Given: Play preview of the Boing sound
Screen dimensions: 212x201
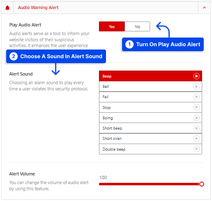Looking at the screenshot, I should [x=196, y=118].
